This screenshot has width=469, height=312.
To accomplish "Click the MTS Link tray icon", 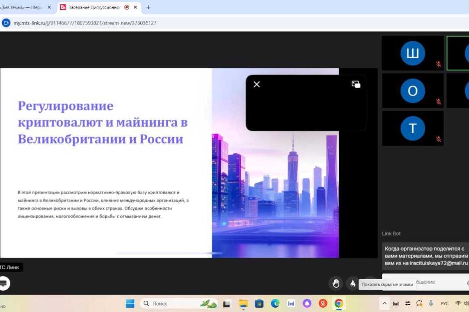I will [396, 304].
